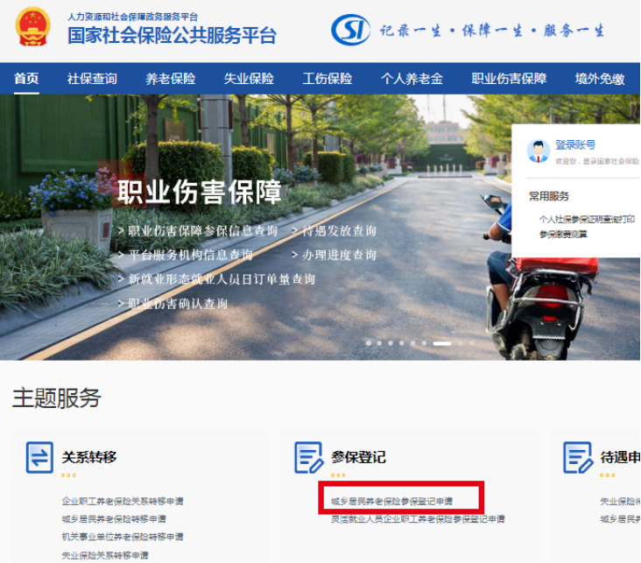Click 职业伤害保障参保信息查询 banner link
641x563 pixels.
[x=202, y=231]
